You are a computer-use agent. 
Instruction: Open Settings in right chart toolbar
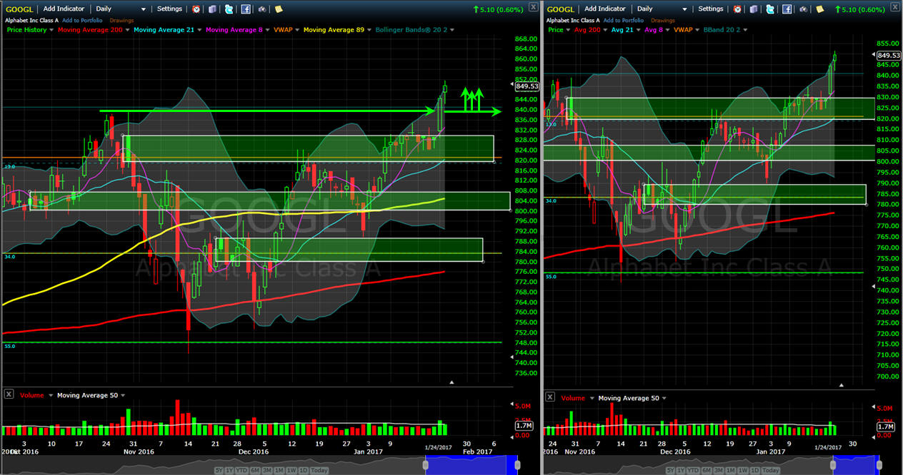point(711,9)
